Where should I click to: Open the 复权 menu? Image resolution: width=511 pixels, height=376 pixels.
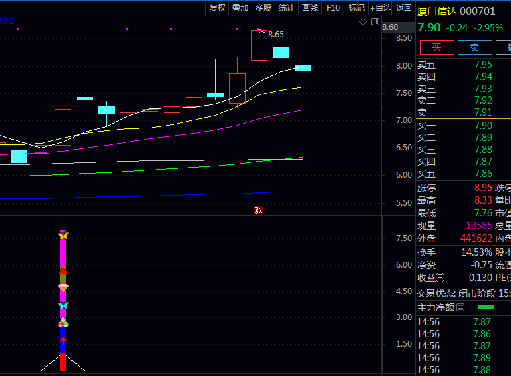click(x=218, y=8)
